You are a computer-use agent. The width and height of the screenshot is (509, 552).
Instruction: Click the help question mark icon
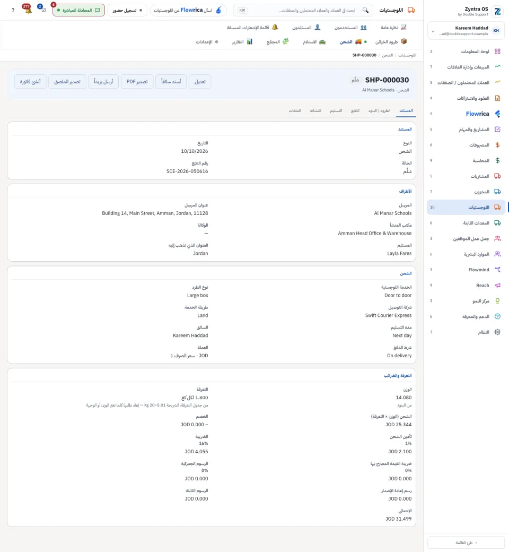coord(13,10)
